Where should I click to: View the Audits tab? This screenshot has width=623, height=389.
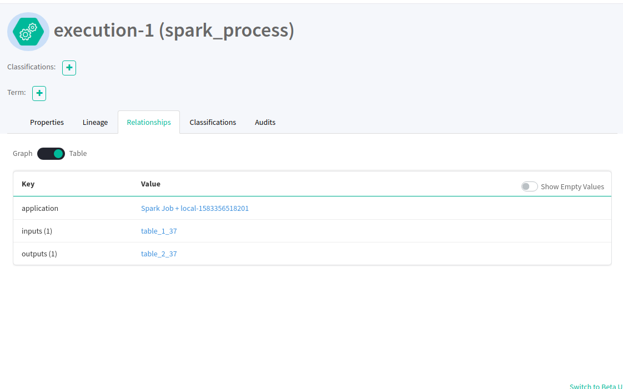[x=265, y=122]
